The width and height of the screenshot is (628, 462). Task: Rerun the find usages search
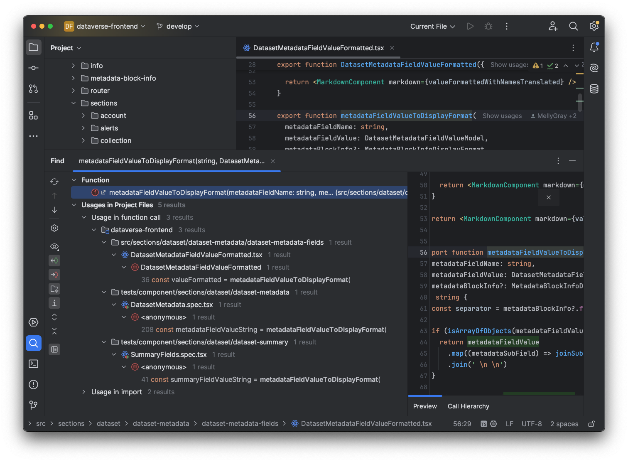pyautogui.click(x=54, y=182)
